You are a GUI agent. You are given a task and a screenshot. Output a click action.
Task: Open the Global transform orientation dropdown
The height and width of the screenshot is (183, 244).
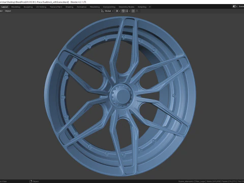coord(107,11)
